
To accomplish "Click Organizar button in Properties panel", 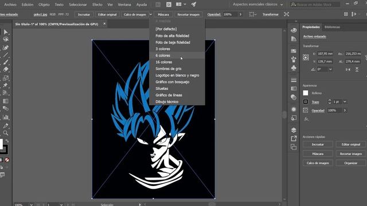I will tap(350, 163).
